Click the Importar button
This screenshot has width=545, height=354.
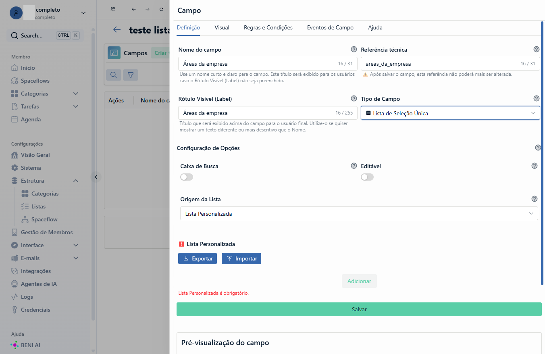tap(241, 258)
